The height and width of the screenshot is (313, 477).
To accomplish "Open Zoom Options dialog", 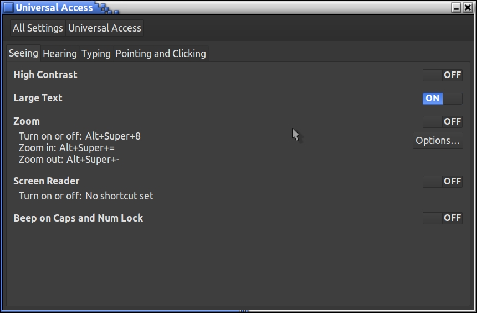I will (438, 141).
